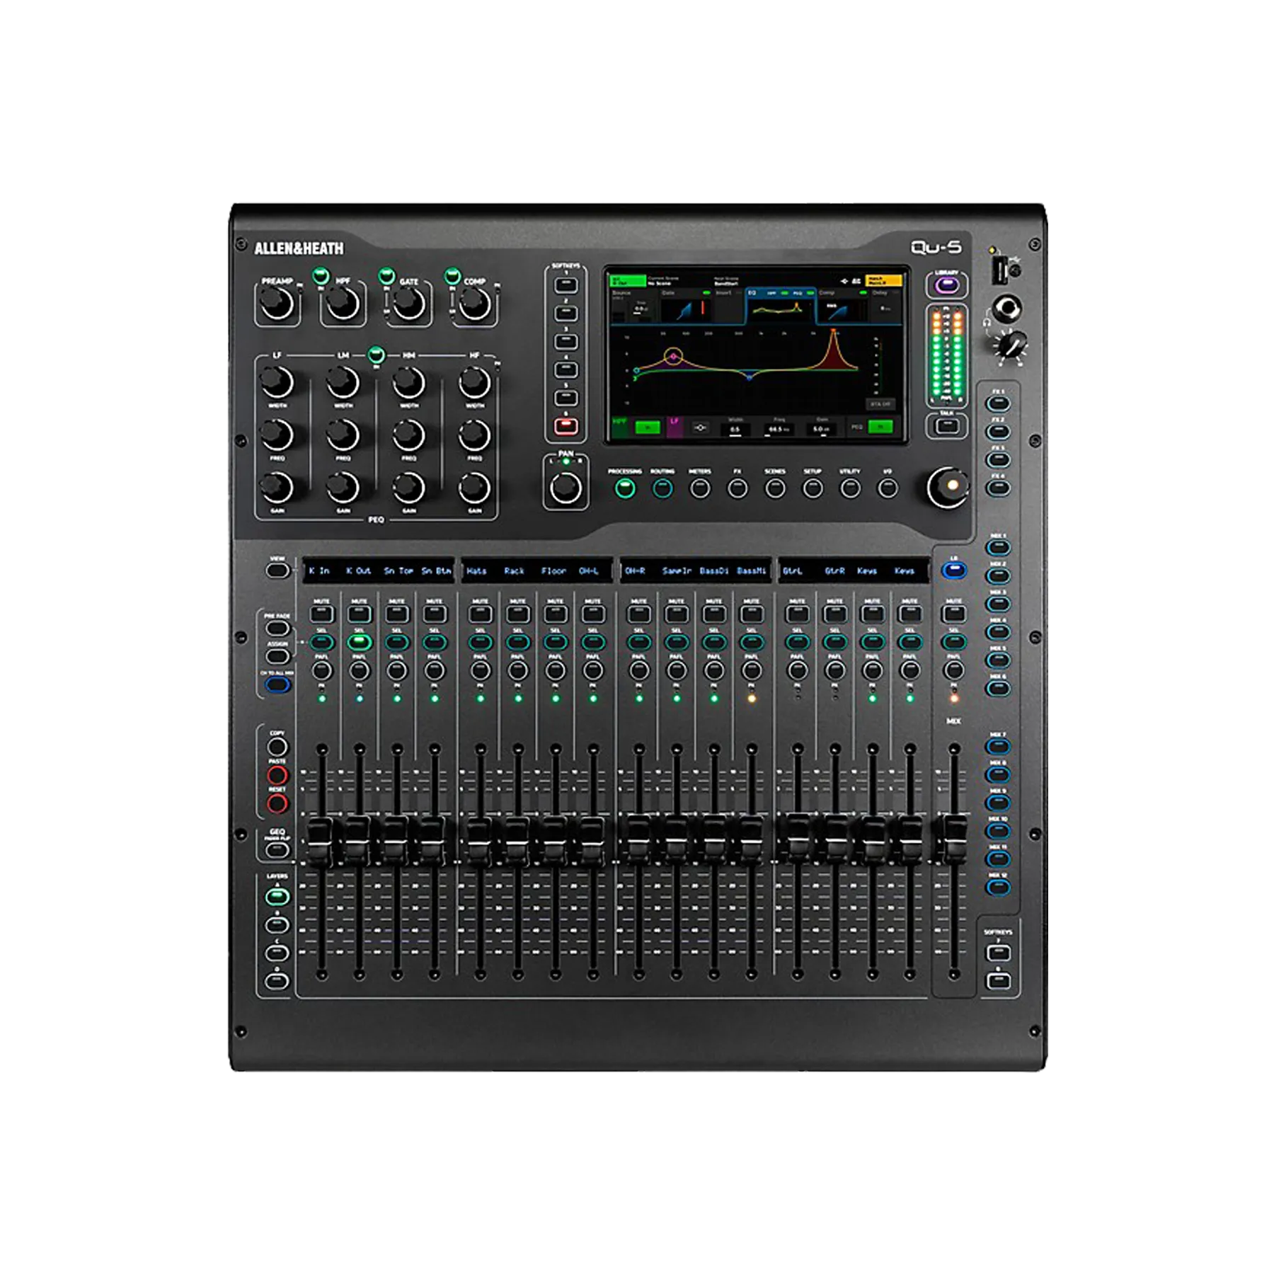Image resolution: width=1274 pixels, height=1274 pixels.
Task: Tap the green PEQ In button on touchscreen
Action: coord(880,427)
